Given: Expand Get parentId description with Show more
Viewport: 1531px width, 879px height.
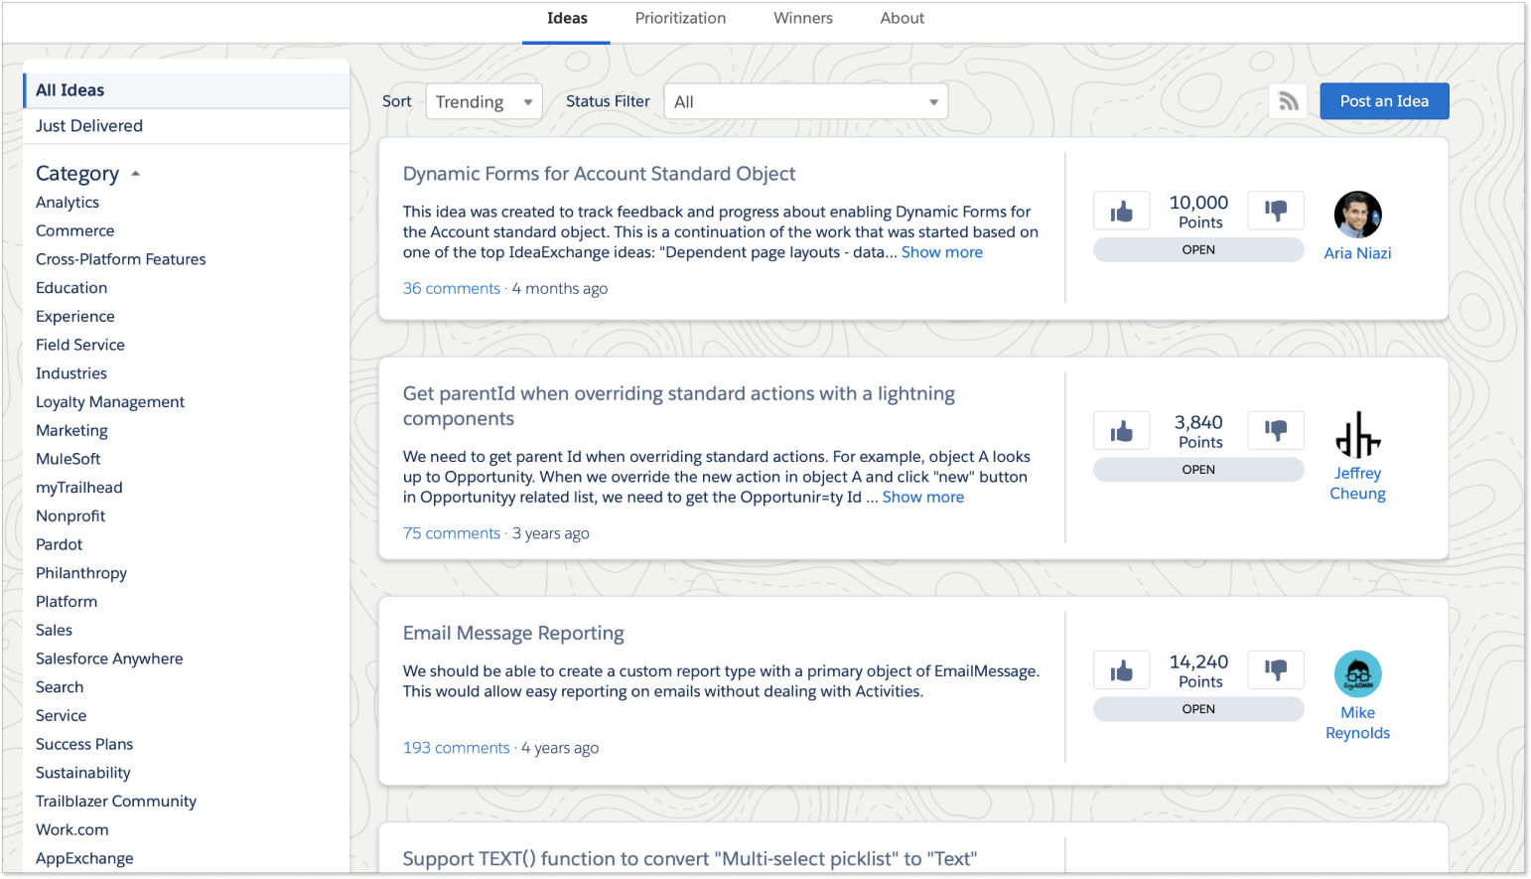Looking at the screenshot, I should point(922,497).
